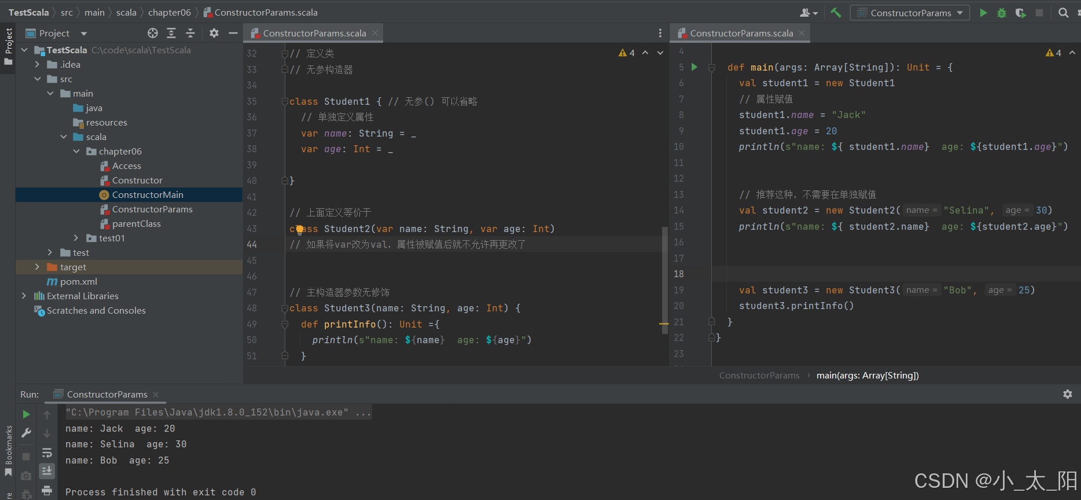This screenshot has width=1081, height=500.
Task: Open ConstructorMain in project tree
Action: 148,195
